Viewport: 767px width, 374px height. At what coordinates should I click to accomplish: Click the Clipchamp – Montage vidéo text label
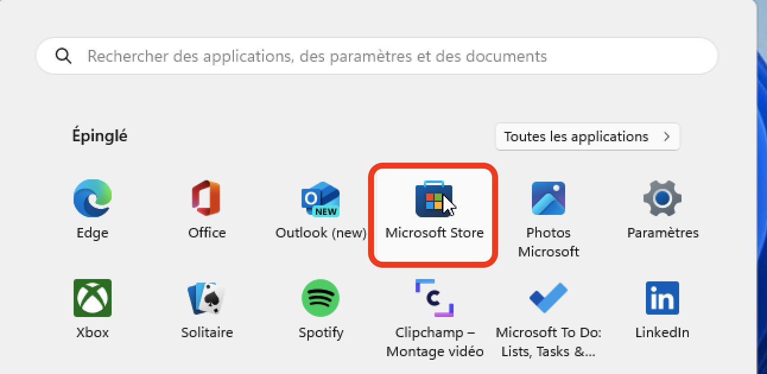[x=435, y=341]
